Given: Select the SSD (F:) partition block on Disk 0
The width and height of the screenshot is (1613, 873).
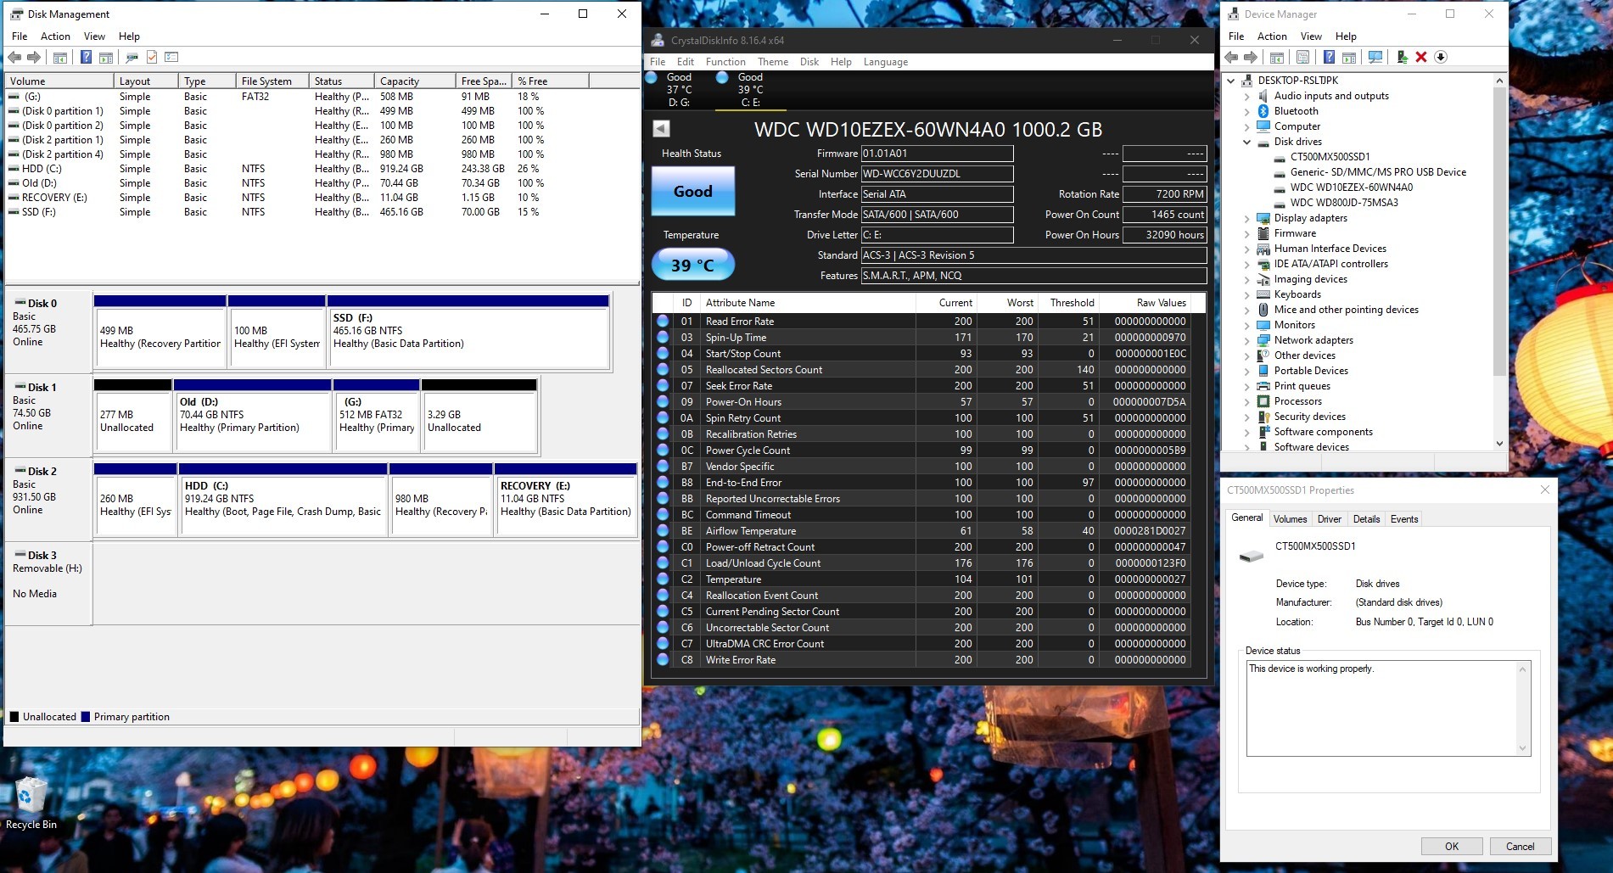Looking at the screenshot, I should [468, 331].
